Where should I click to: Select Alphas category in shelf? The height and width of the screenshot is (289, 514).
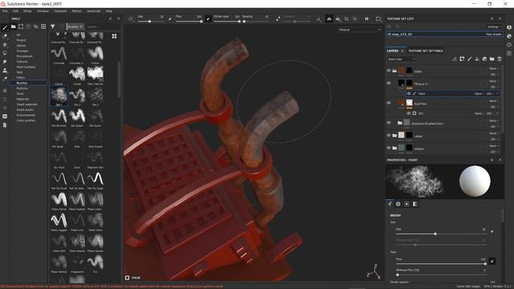coord(22,46)
